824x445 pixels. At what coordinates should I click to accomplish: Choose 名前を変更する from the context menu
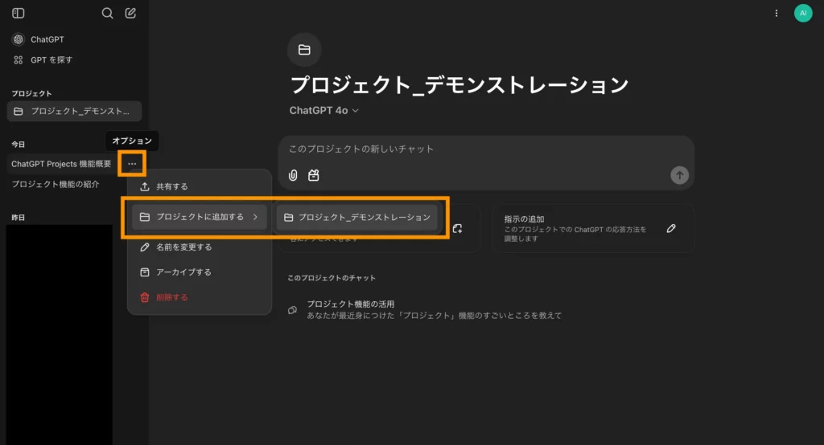pyautogui.click(x=200, y=247)
